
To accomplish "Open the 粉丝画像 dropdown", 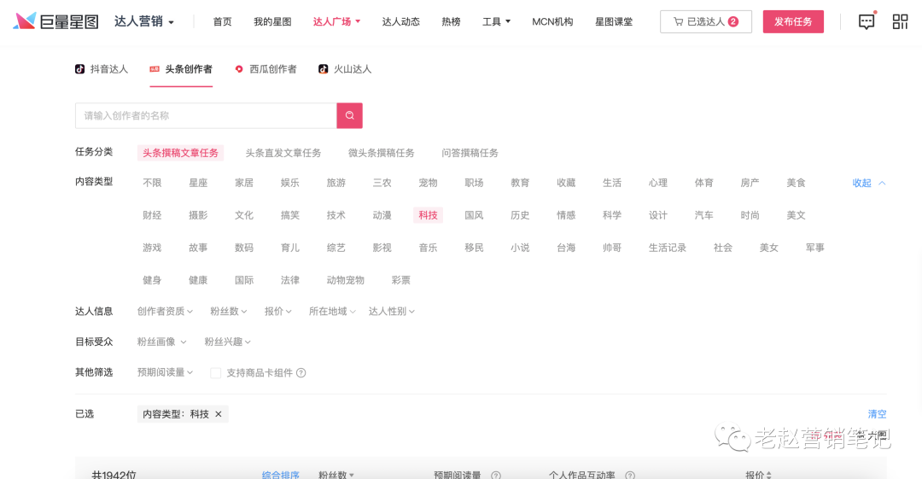I will 161,342.
